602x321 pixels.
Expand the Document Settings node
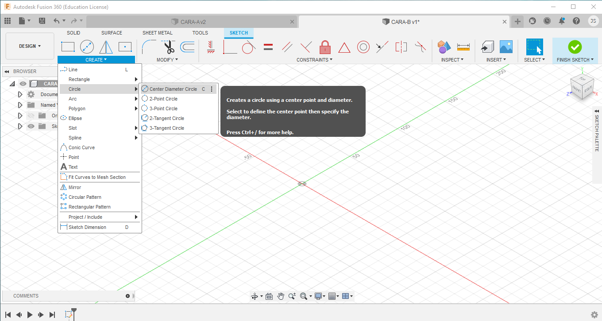(20, 94)
